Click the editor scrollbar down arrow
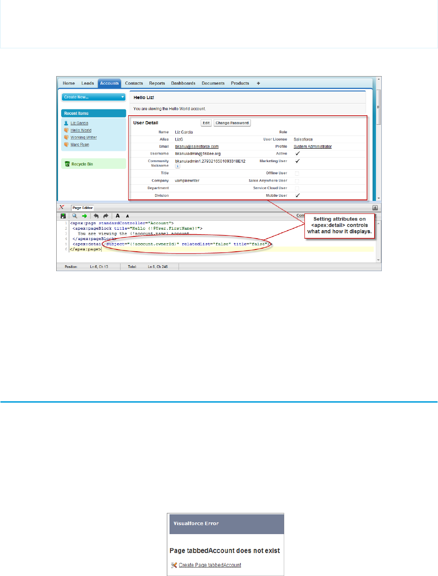 click(378, 260)
